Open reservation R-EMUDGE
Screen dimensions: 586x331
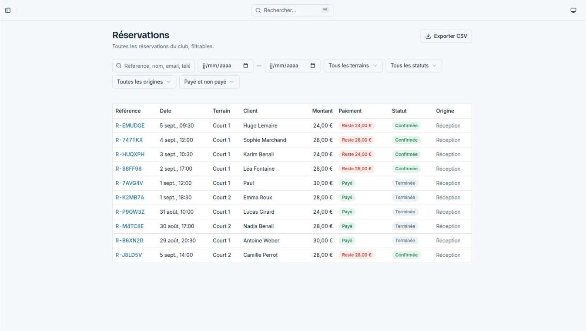pyautogui.click(x=130, y=126)
